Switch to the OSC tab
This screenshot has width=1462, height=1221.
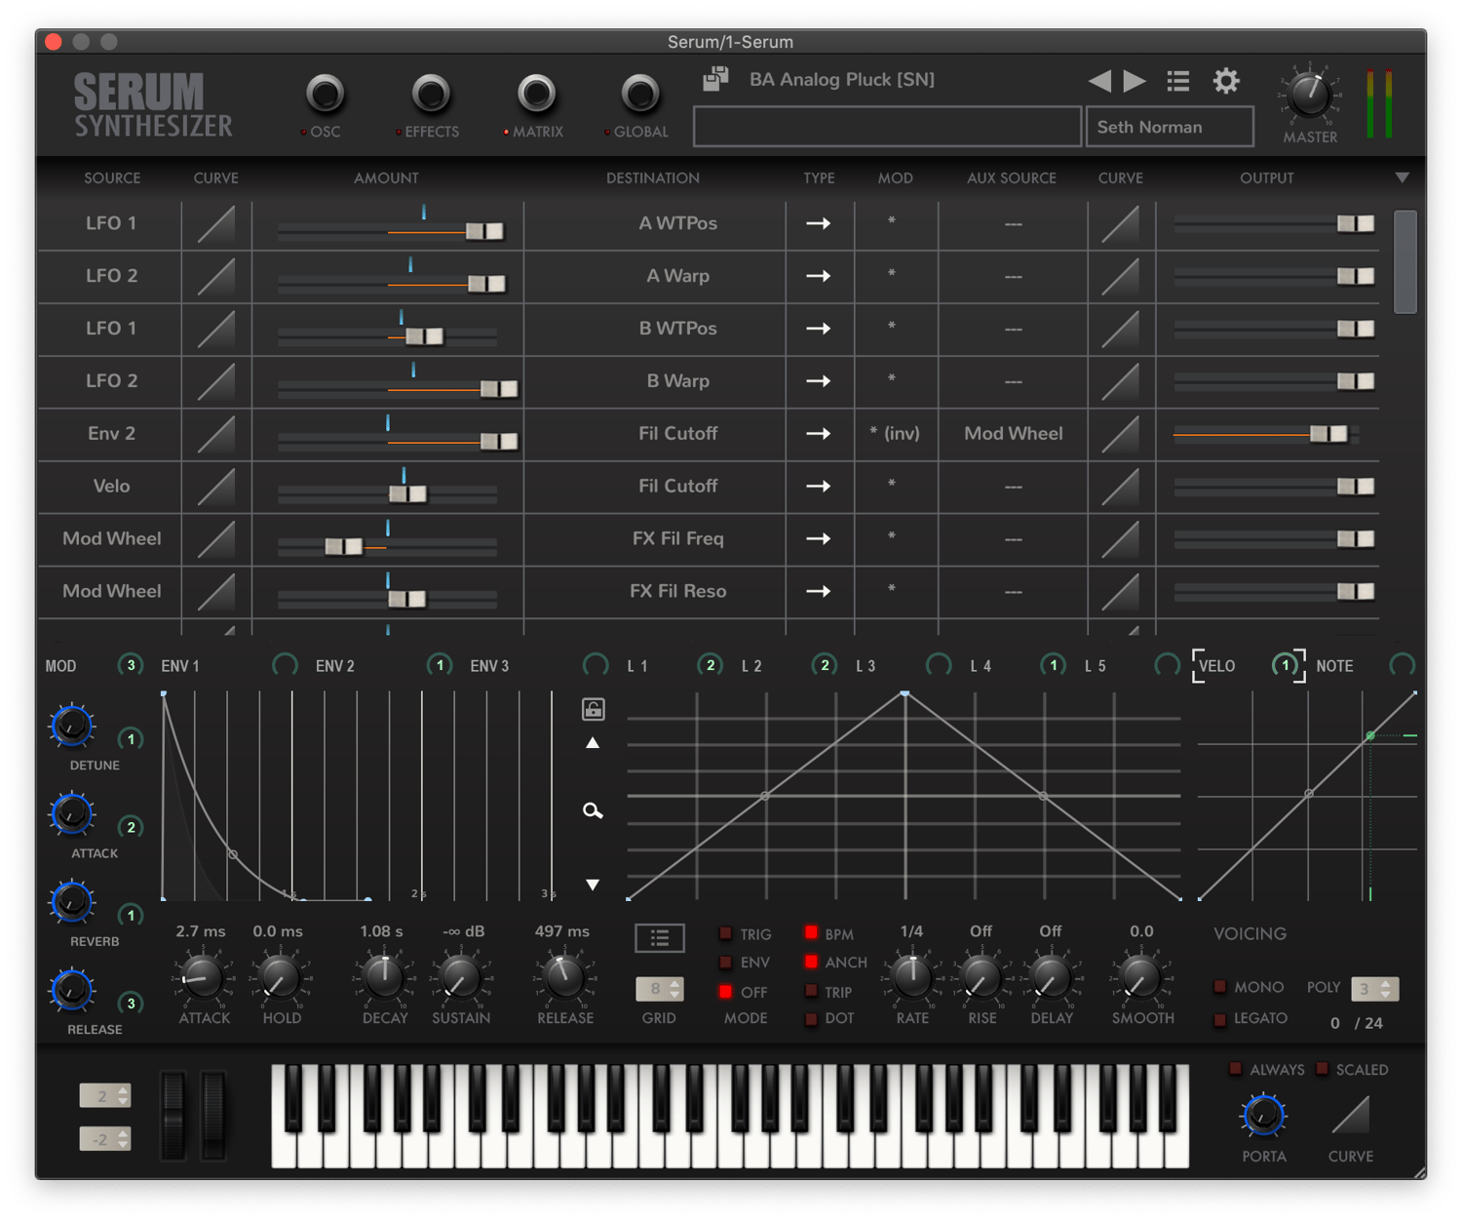click(x=325, y=95)
